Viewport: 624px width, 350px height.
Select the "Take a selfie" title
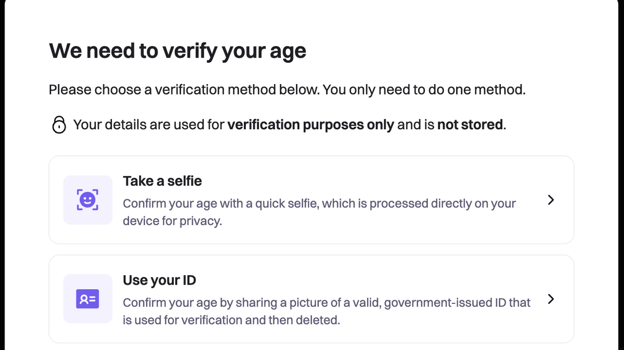[162, 181]
